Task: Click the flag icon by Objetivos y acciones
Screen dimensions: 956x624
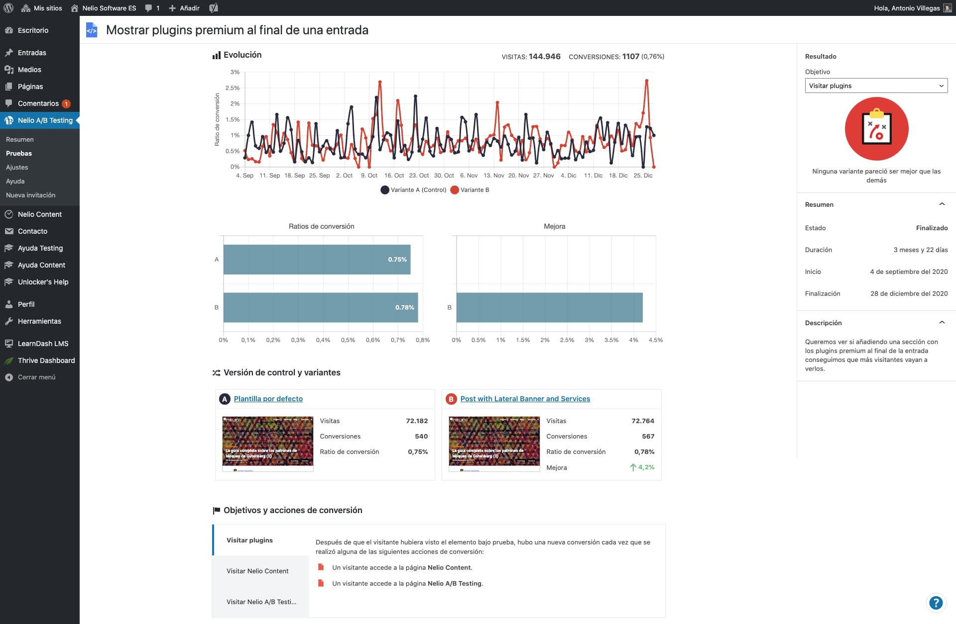Action: (x=216, y=511)
